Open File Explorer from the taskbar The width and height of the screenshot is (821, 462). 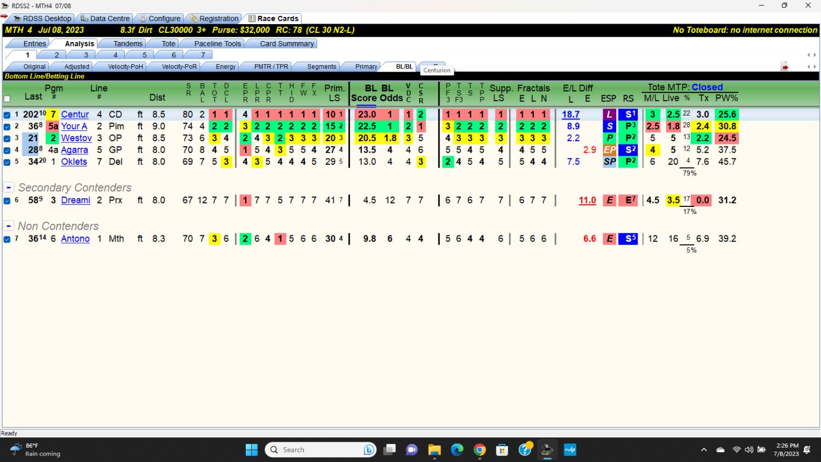click(x=435, y=450)
